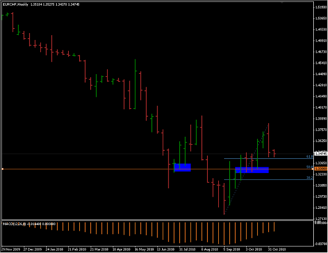The height and width of the screenshot is (253, 328).
Task: Click the MACD(12,26,0) indicator label
Action: point(14,224)
